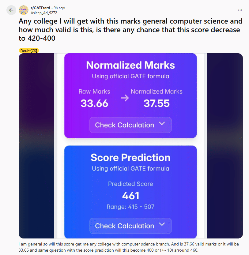This screenshot has height=255, width=249.
Task: Click the Predicted Score 461 value
Action: [x=130, y=195]
